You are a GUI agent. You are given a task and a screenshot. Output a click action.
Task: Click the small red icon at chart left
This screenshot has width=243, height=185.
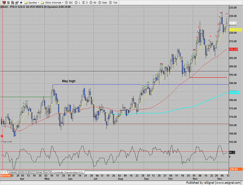click(x=2, y=136)
